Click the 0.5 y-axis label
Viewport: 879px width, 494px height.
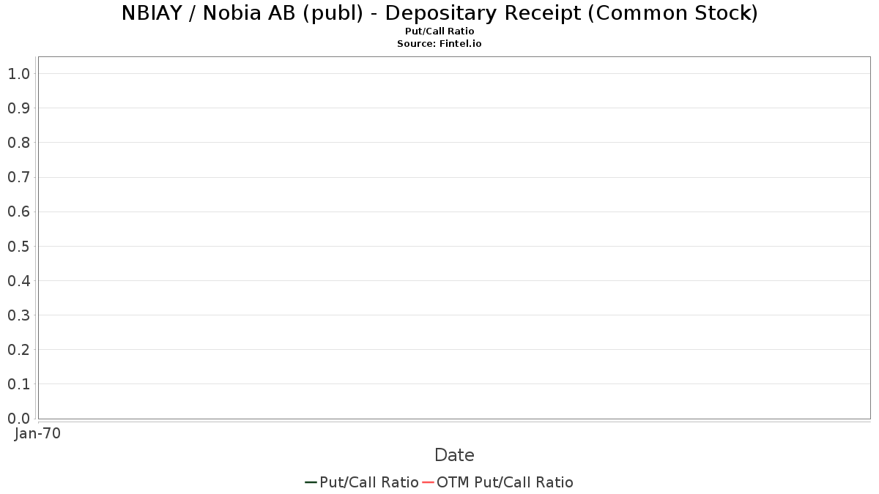pos(18,247)
